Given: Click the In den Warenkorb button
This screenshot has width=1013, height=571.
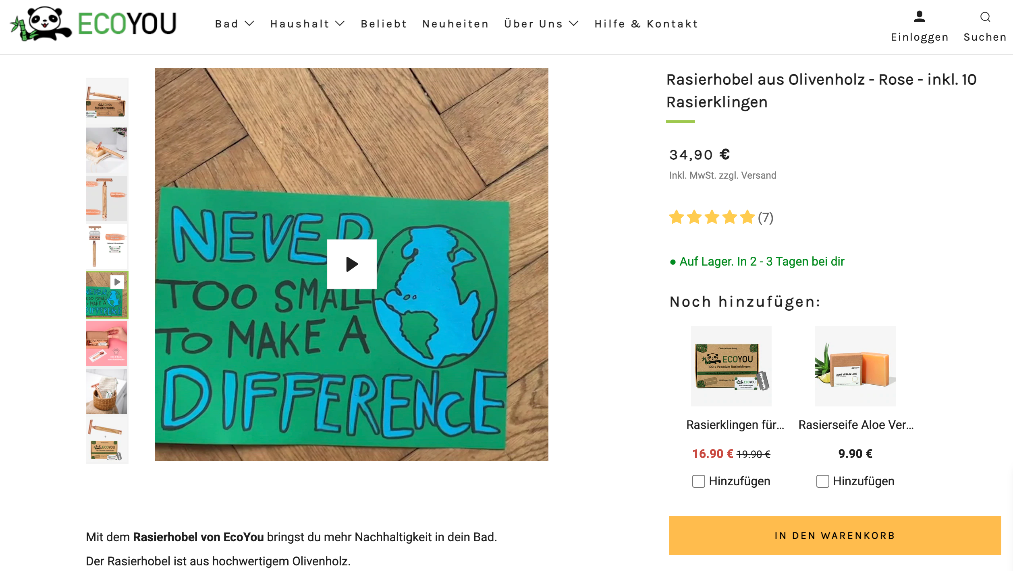Looking at the screenshot, I should coord(835,536).
